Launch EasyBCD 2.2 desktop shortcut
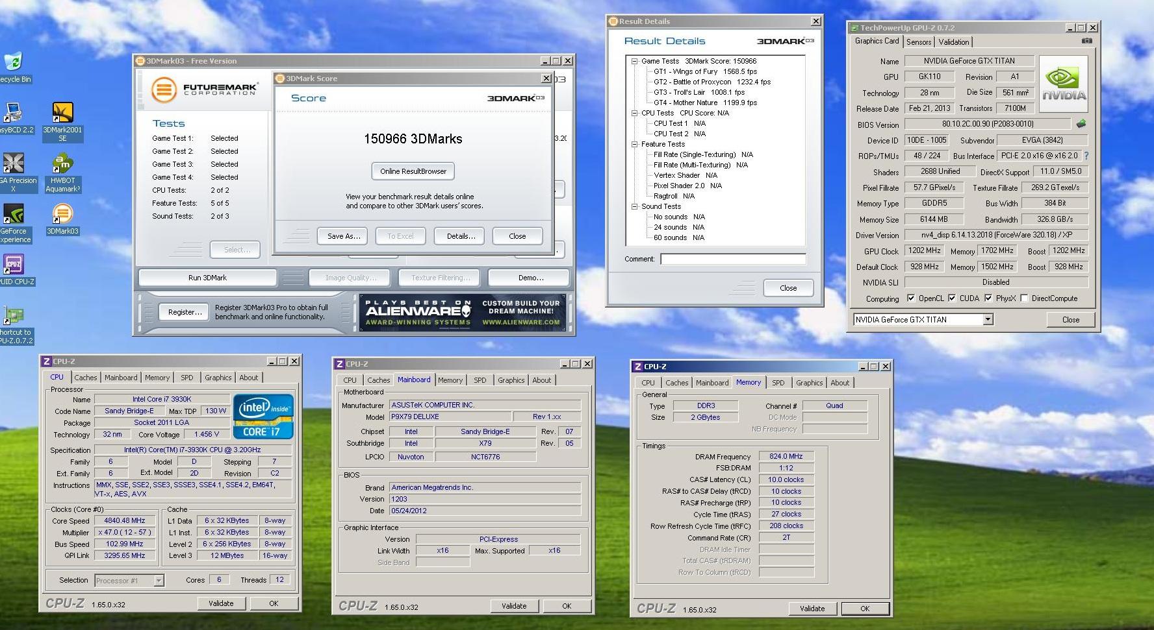Viewport: 1154px width, 630px height. (x=12, y=113)
